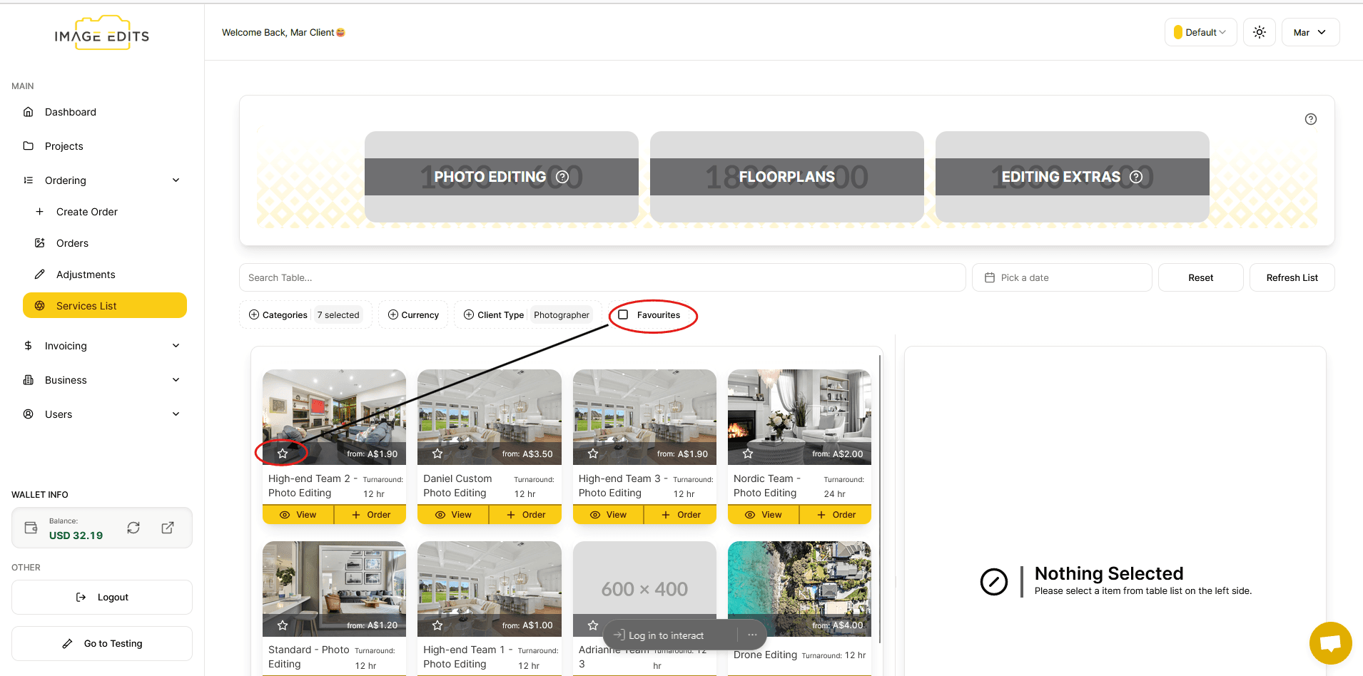1363x676 pixels.
Task: Toggle the light/dark theme sun icon
Action: [x=1260, y=32]
